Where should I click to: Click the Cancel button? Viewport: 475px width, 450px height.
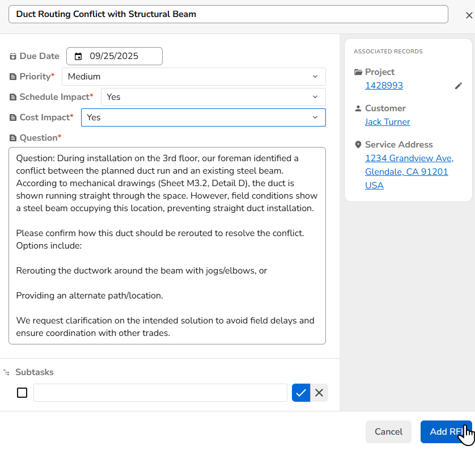click(x=388, y=432)
